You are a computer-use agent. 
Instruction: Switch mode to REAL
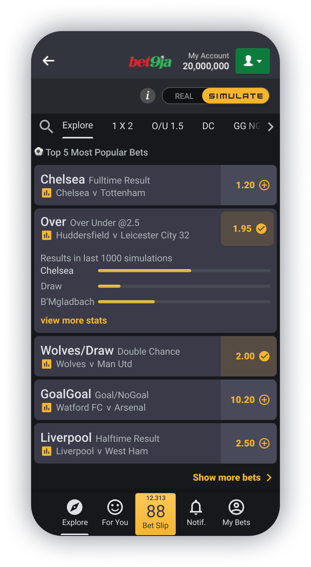(184, 96)
